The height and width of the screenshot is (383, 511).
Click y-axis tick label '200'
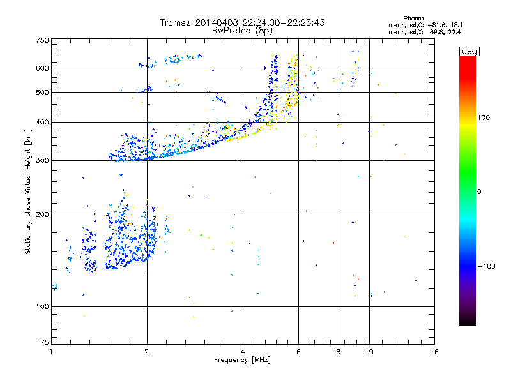[42, 214]
